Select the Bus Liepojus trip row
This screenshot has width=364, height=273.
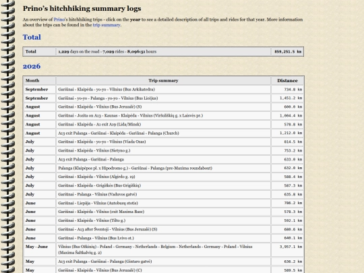point(163,98)
